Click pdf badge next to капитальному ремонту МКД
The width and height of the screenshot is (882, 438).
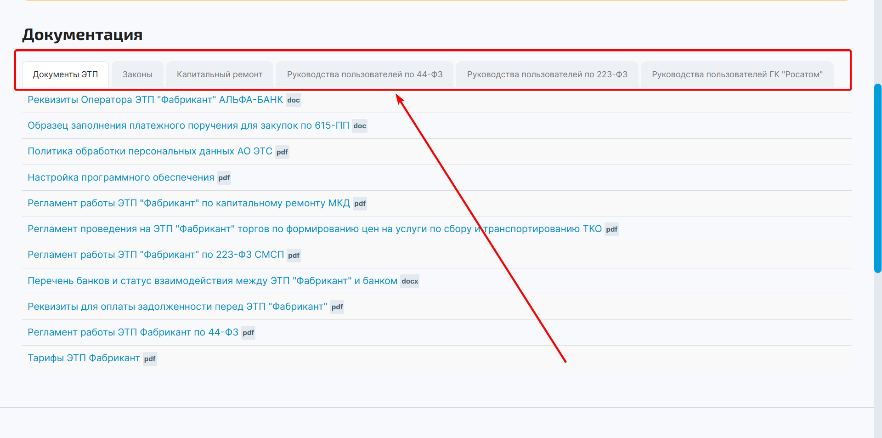point(360,204)
